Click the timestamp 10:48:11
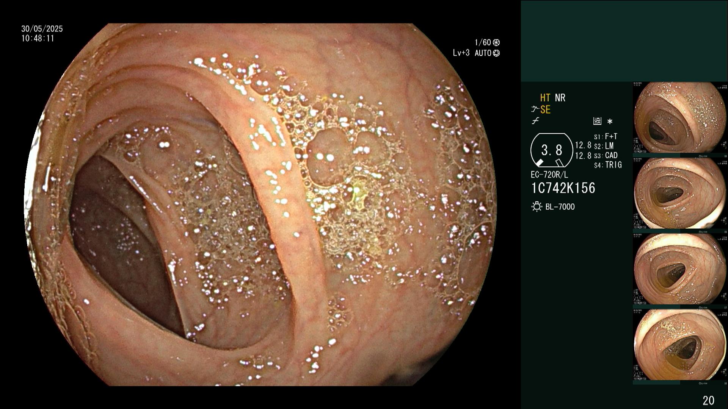The height and width of the screenshot is (409, 728). (x=38, y=38)
